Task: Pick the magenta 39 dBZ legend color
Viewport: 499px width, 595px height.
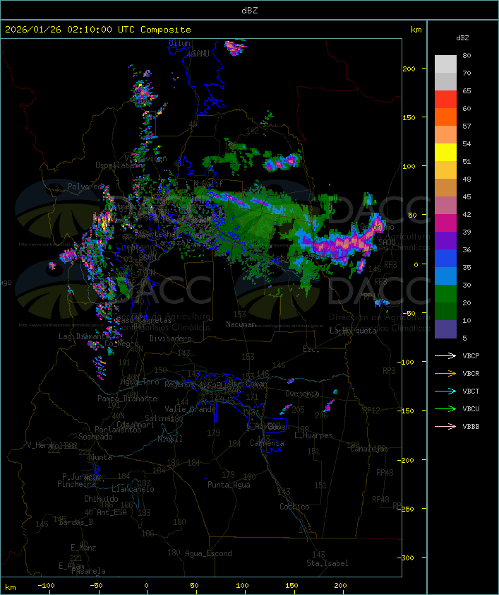Action: (x=445, y=223)
